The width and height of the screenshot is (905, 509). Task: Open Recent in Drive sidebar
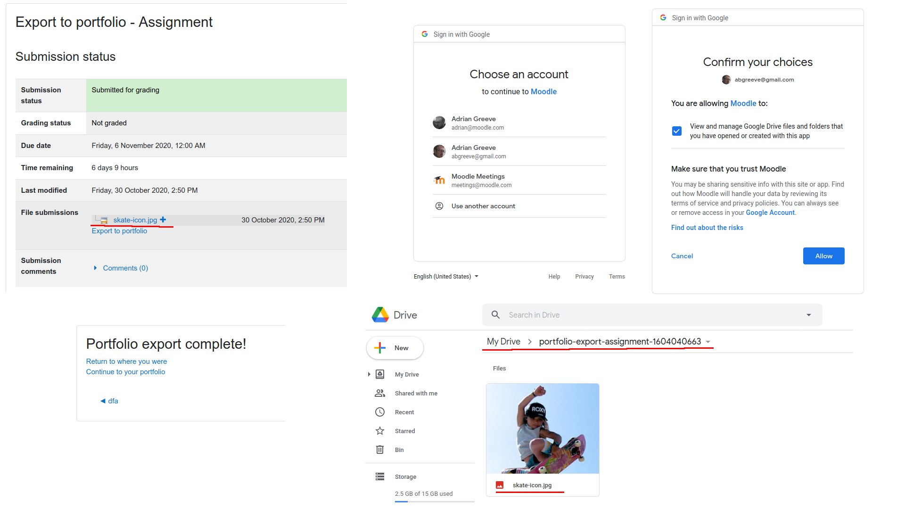point(404,412)
